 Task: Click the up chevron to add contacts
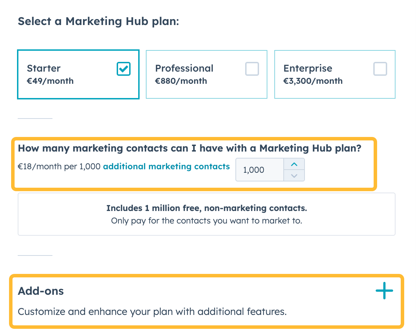pos(294,164)
